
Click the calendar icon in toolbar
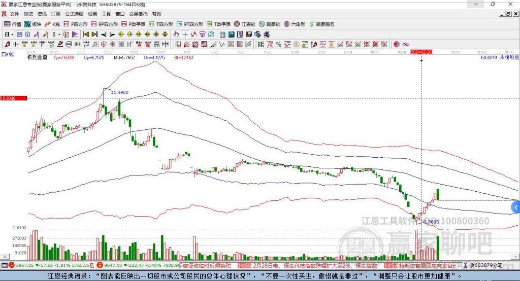(222, 34)
